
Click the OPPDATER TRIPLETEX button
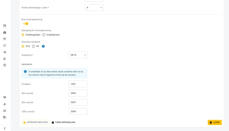coord(36,122)
